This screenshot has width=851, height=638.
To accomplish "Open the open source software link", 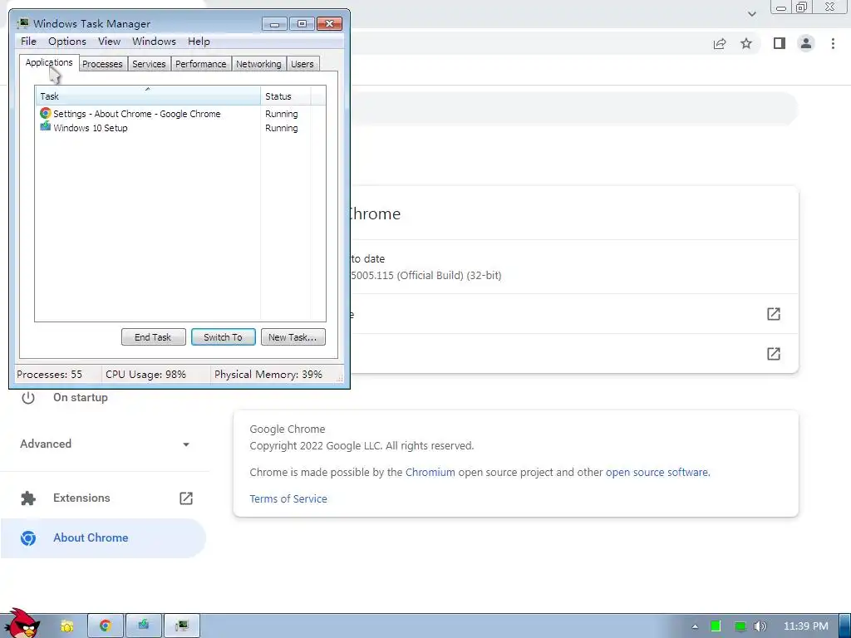I will click(x=657, y=473).
